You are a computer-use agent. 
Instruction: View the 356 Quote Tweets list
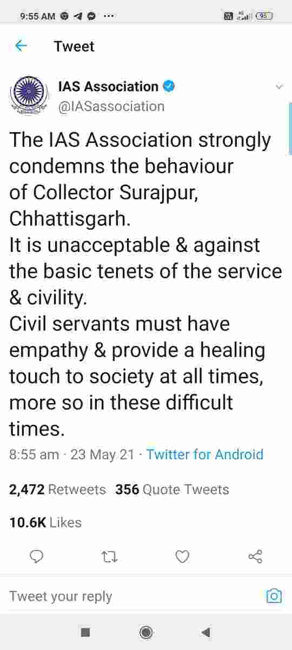(x=172, y=490)
